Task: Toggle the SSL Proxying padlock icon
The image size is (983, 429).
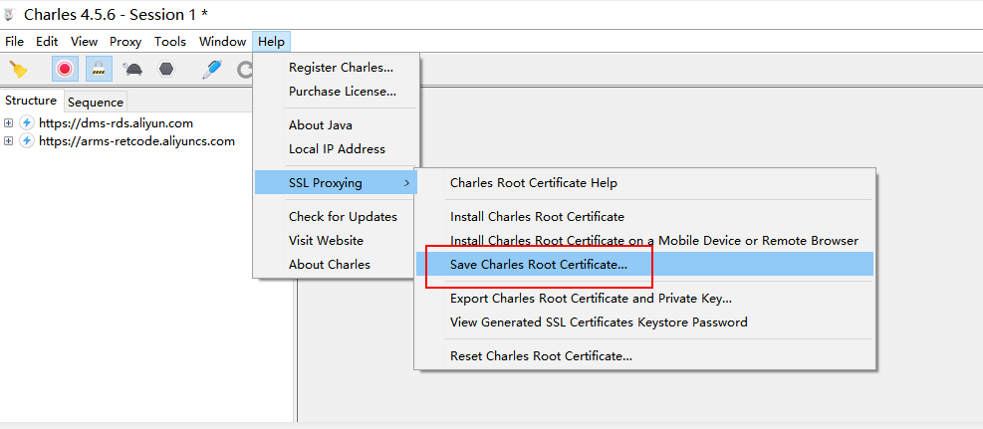Action: click(99, 69)
